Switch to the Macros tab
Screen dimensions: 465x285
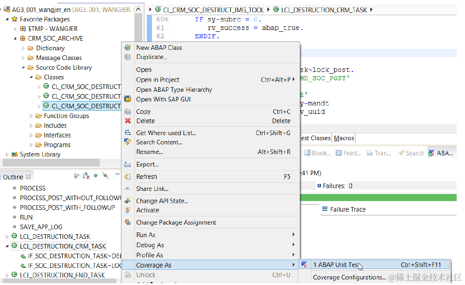tap(344, 138)
